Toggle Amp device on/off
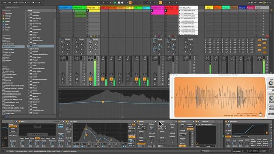The height and width of the screenshot is (154, 274). [x=20, y=121]
